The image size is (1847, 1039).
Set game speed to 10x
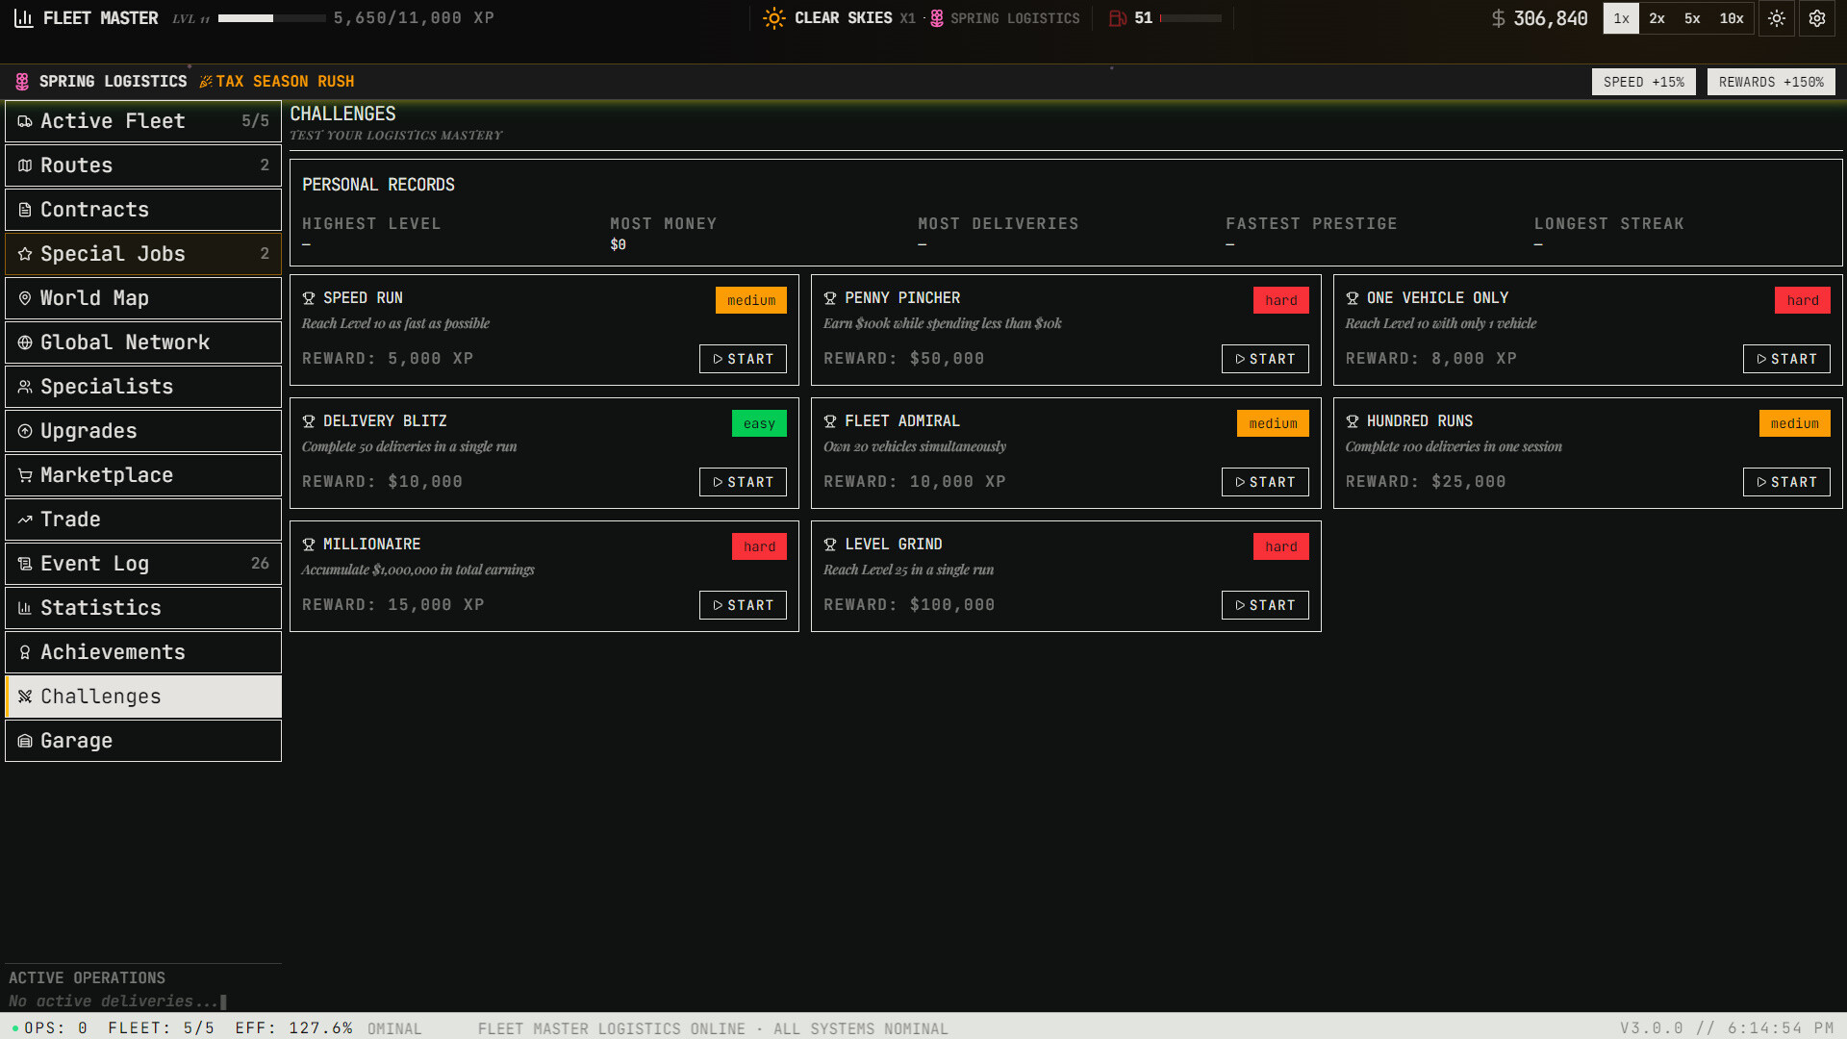[1732, 18]
